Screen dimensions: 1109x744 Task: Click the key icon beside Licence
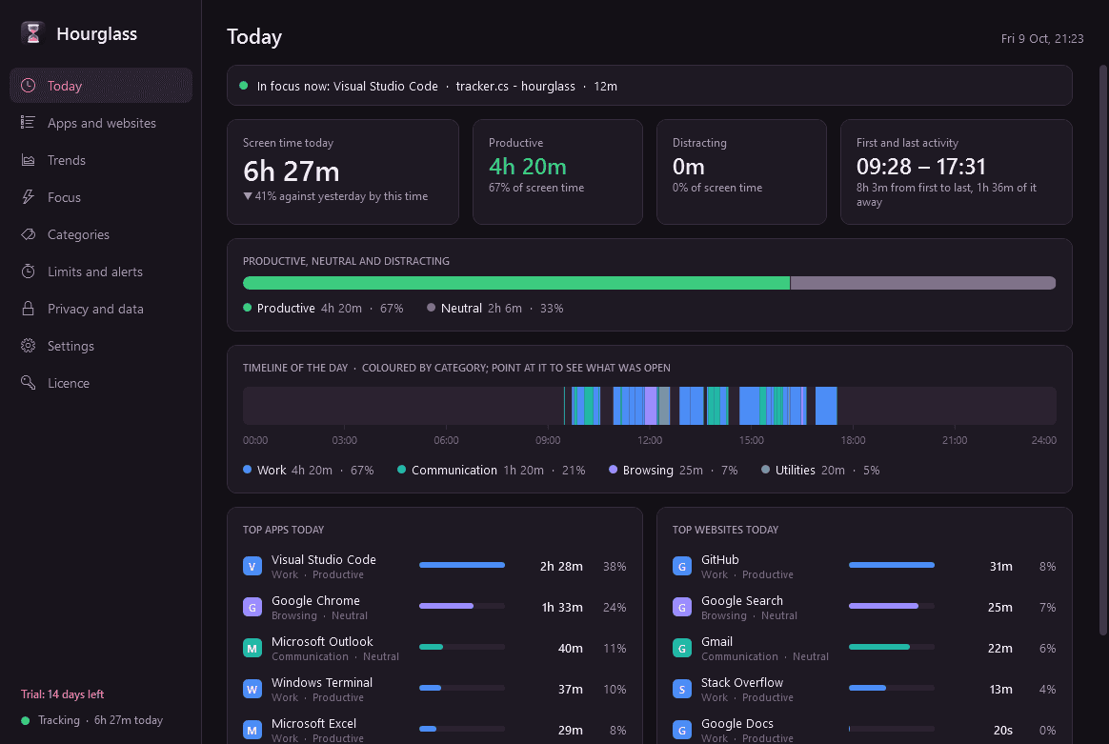29,383
